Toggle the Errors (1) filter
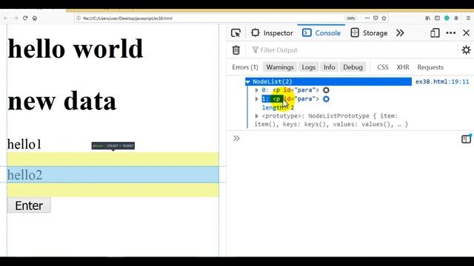Screen dimensions: 474x266 [x=245, y=67]
